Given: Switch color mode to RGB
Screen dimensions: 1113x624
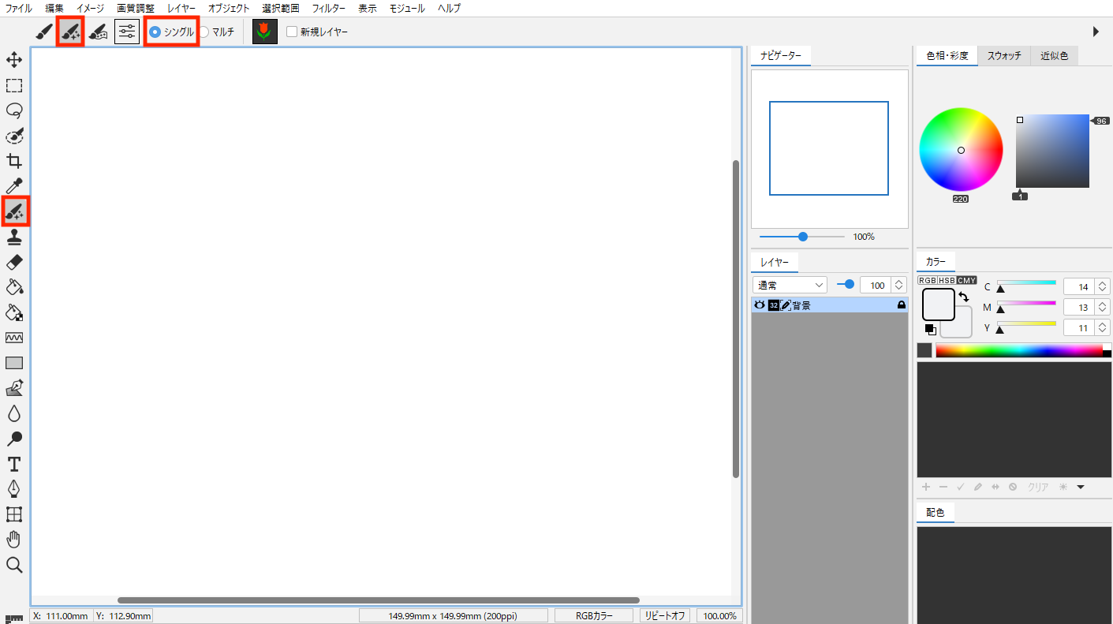Looking at the screenshot, I should click(927, 280).
